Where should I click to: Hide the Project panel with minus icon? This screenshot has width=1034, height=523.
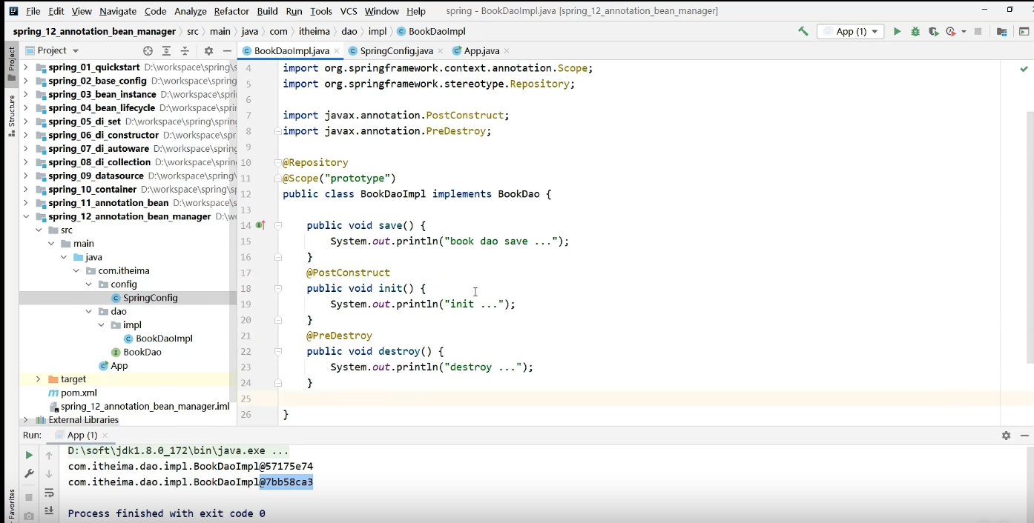227,50
